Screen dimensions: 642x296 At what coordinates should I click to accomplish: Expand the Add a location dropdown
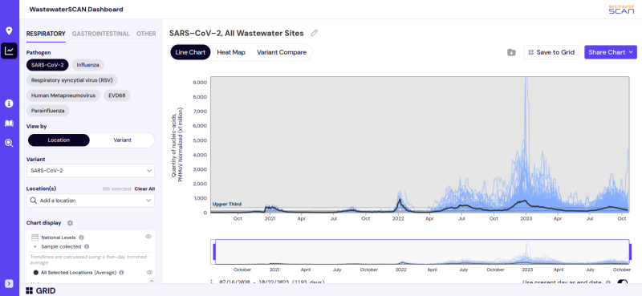[x=91, y=201]
